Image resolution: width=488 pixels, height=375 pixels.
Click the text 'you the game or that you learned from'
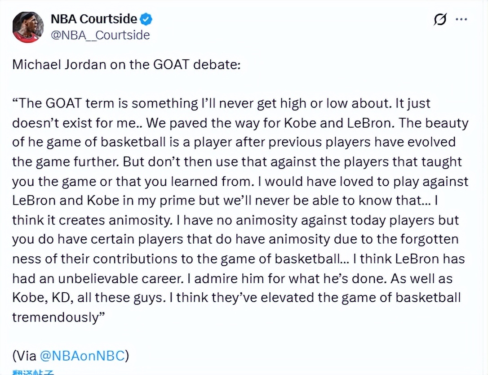click(134, 181)
